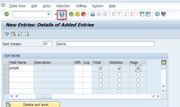Open table settings column configuration icon
This screenshot has width=180, height=107.
pyautogui.click(x=163, y=62)
